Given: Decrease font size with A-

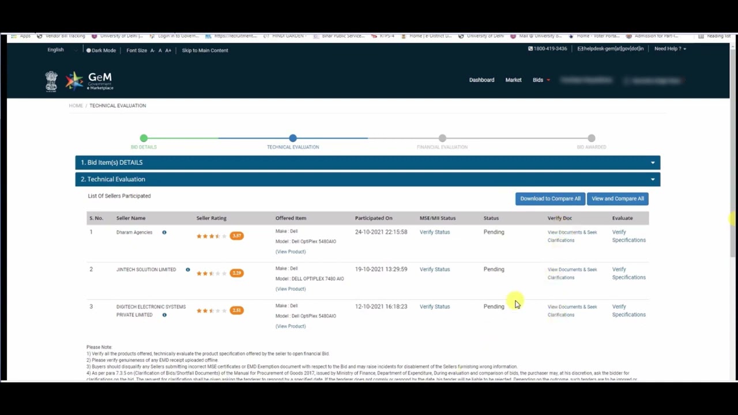Looking at the screenshot, I should tap(153, 50).
